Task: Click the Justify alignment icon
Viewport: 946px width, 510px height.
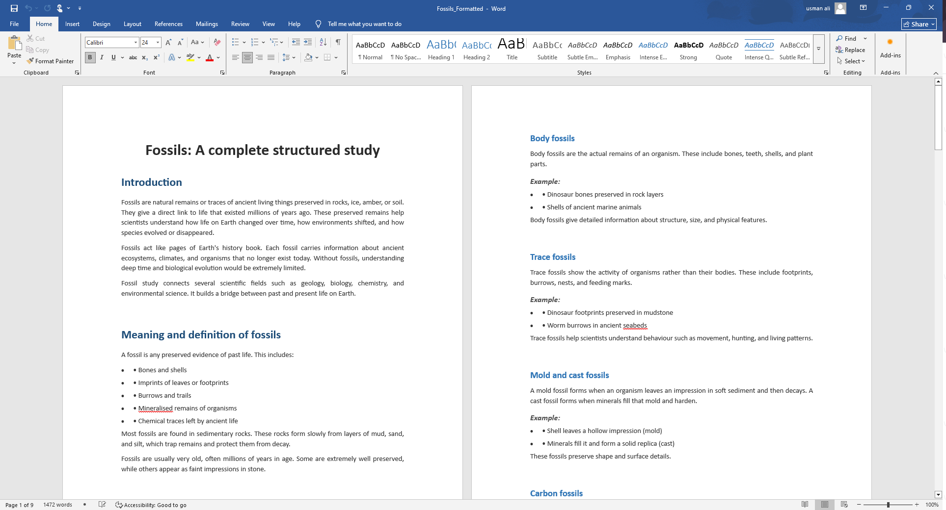Action: pyautogui.click(x=271, y=57)
